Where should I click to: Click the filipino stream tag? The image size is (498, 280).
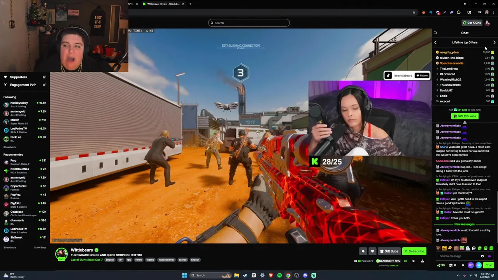[150, 260]
